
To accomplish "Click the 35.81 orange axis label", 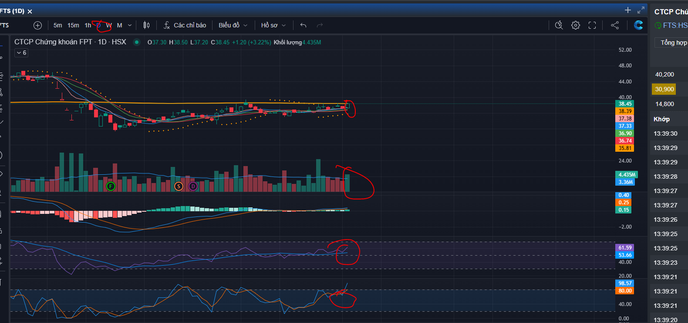I will point(625,148).
